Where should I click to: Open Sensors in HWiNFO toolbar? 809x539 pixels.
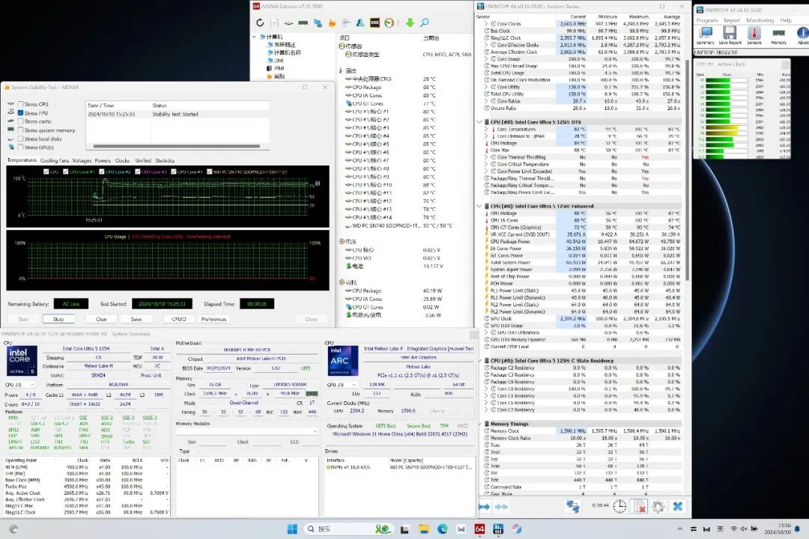(754, 35)
